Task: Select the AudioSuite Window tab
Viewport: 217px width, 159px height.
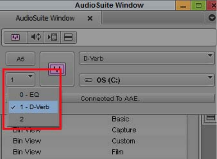Action: [x=45, y=18]
